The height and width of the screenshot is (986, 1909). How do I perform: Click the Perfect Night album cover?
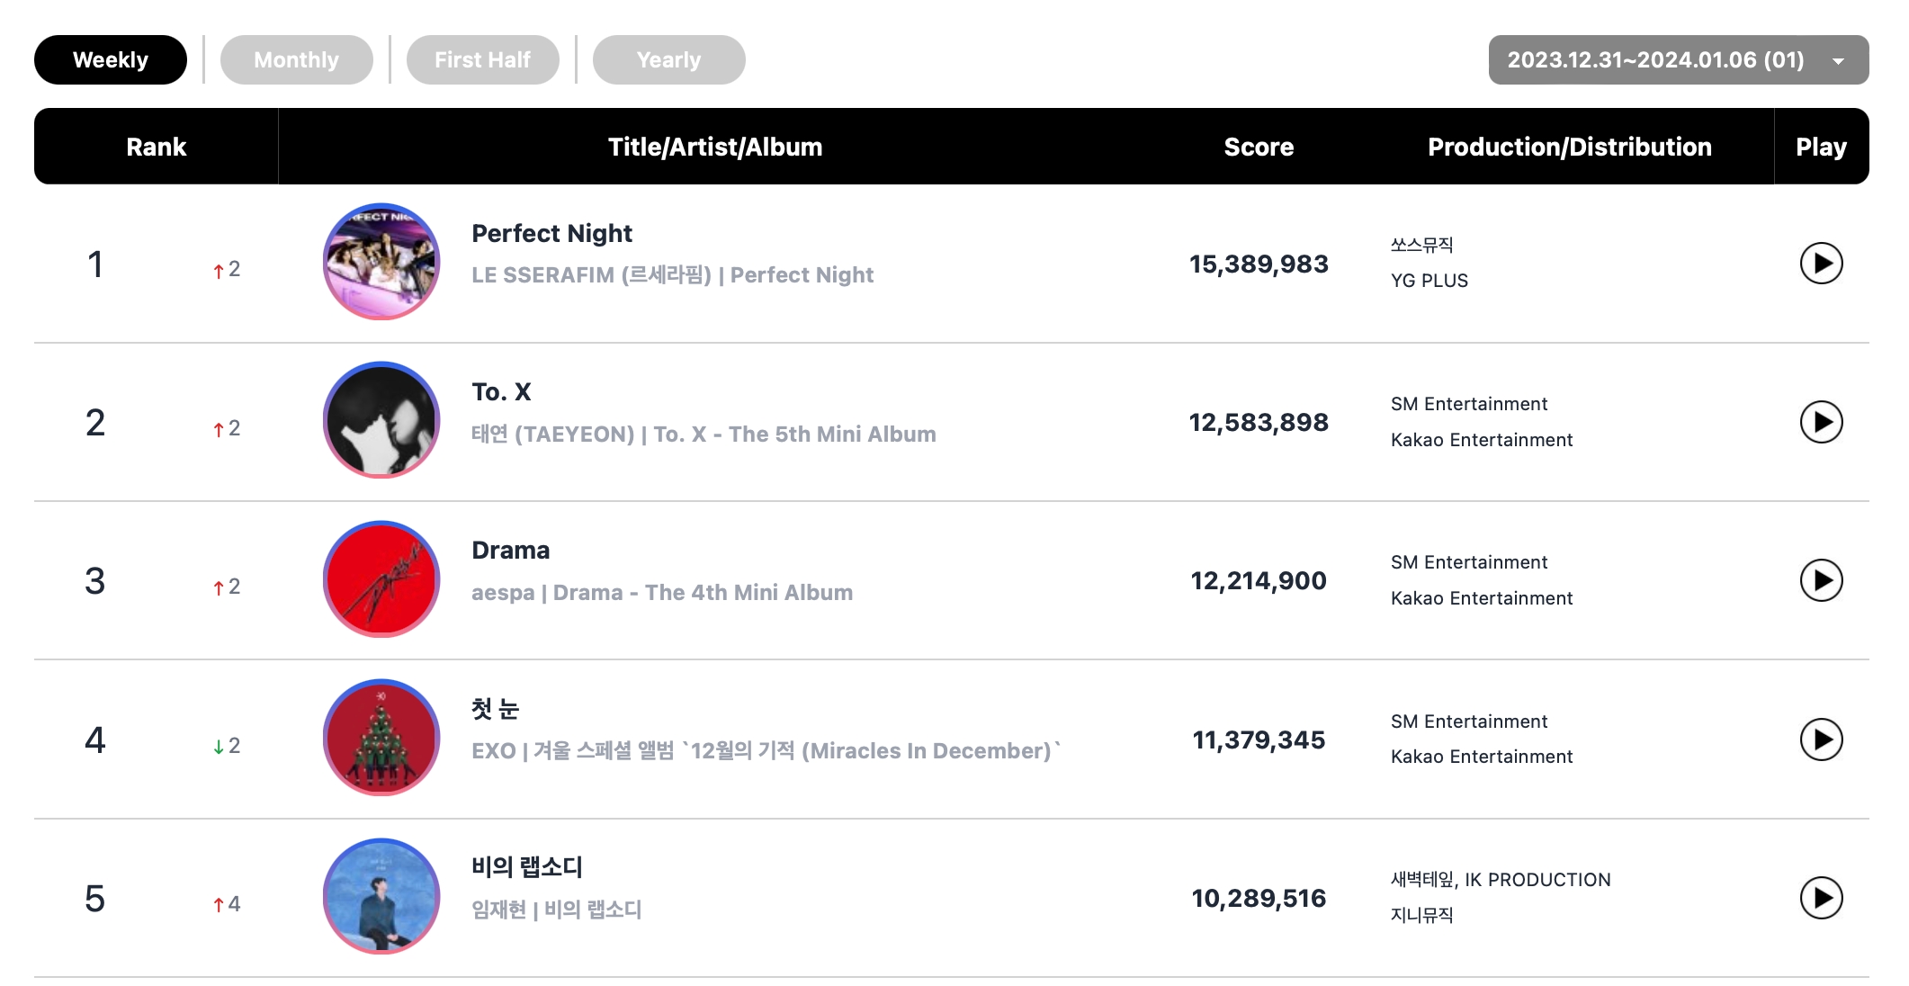[381, 262]
